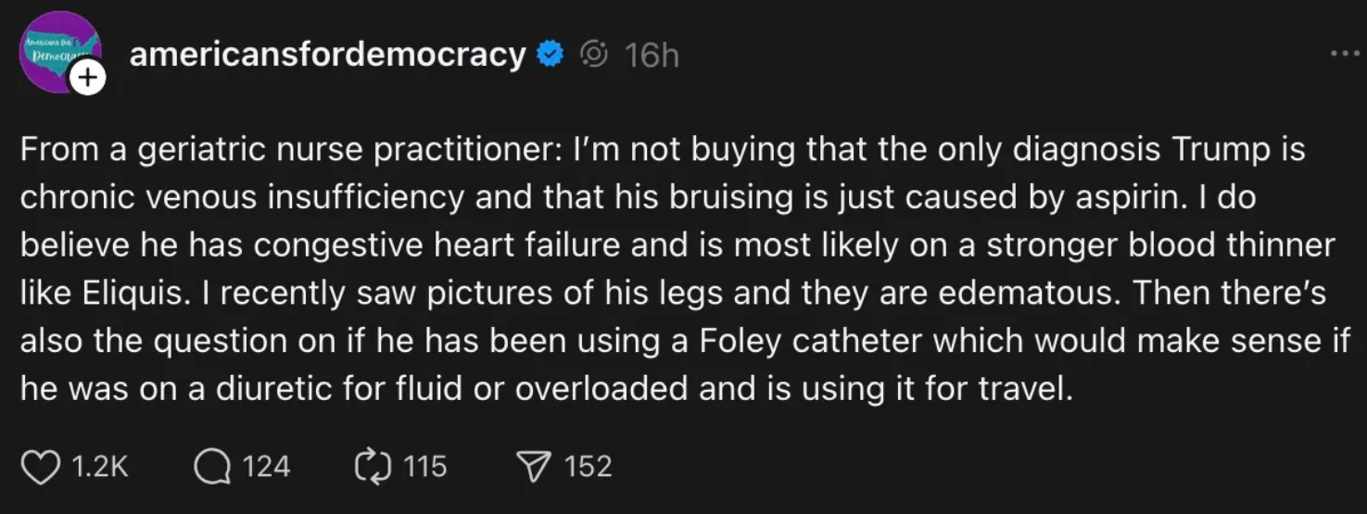
Task: Open the three-dot more options menu
Action: point(1345,55)
